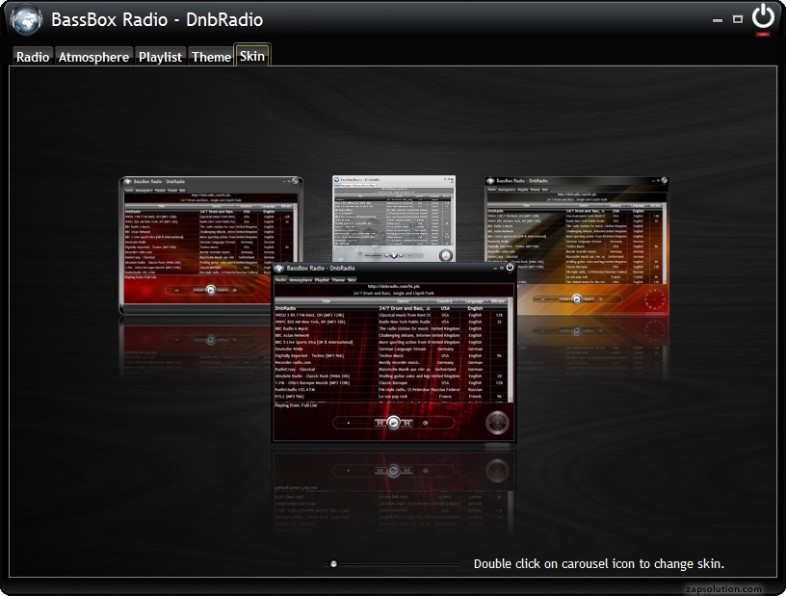Maximize the BassBox Radio window

pyautogui.click(x=738, y=19)
